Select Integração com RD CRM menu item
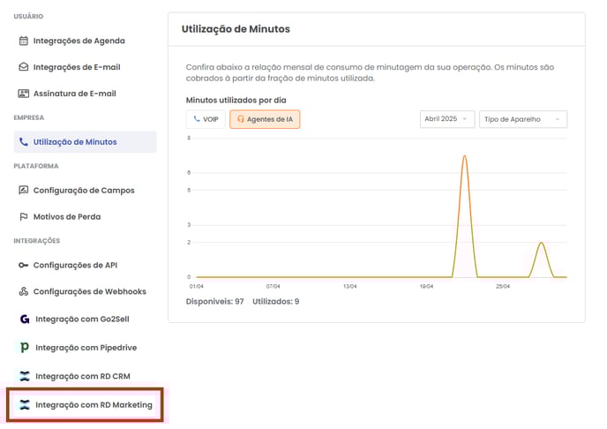This screenshot has height=429, width=607. [81, 377]
